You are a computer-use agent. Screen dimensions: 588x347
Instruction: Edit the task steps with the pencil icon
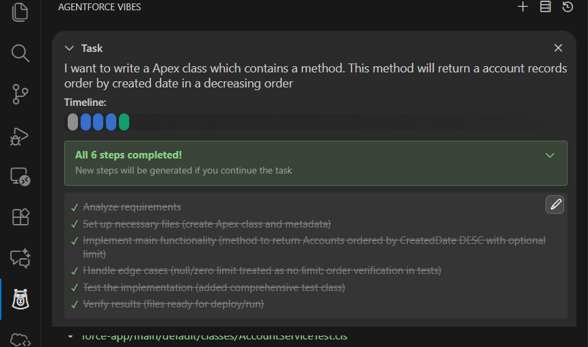tap(555, 204)
